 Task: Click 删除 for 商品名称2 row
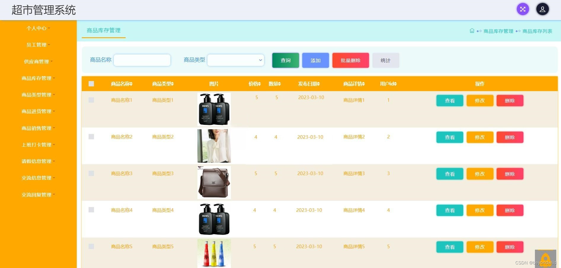coord(510,137)
